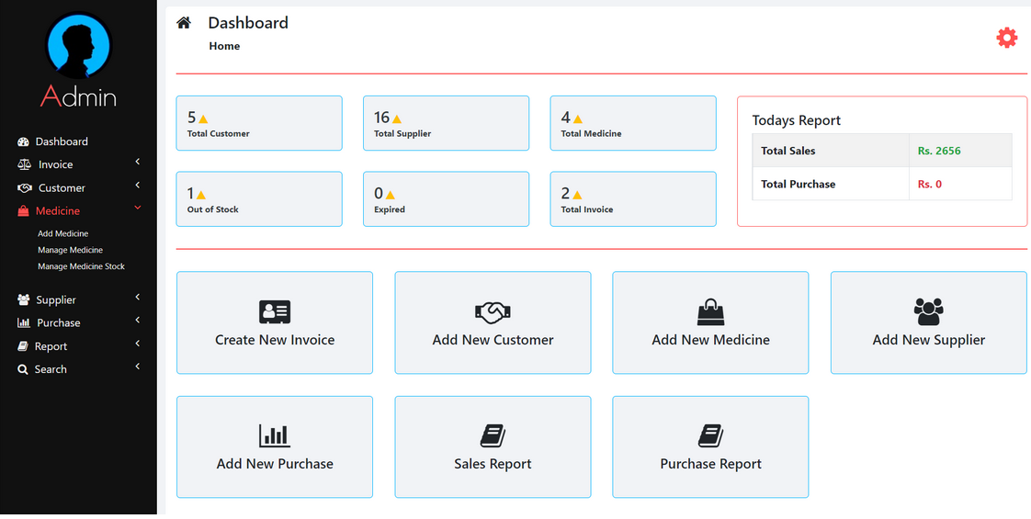
Task: Click the book icon above Purchase Report
Action: [x=710, y=435]
